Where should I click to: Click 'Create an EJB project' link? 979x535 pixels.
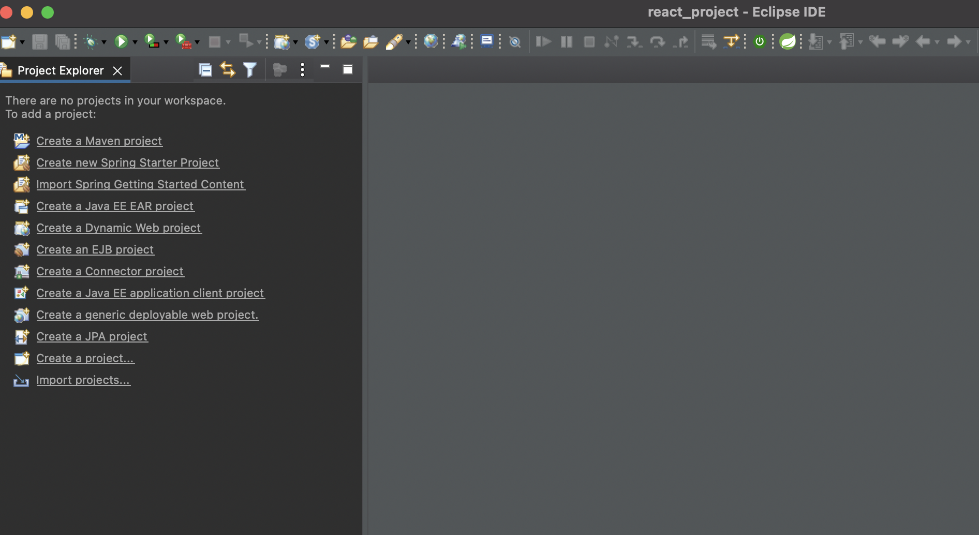(95, 249)
